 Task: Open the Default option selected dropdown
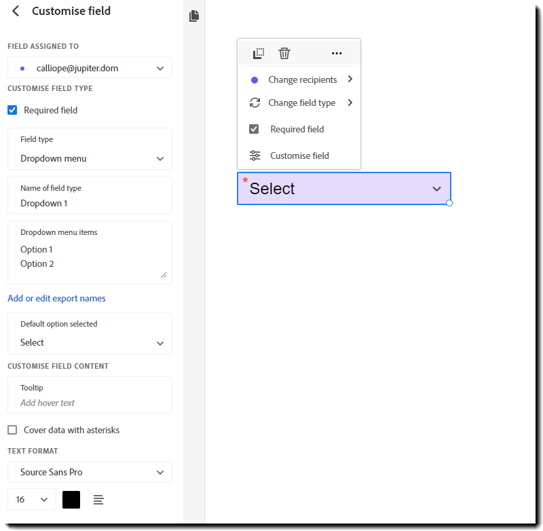click(90, 342)
